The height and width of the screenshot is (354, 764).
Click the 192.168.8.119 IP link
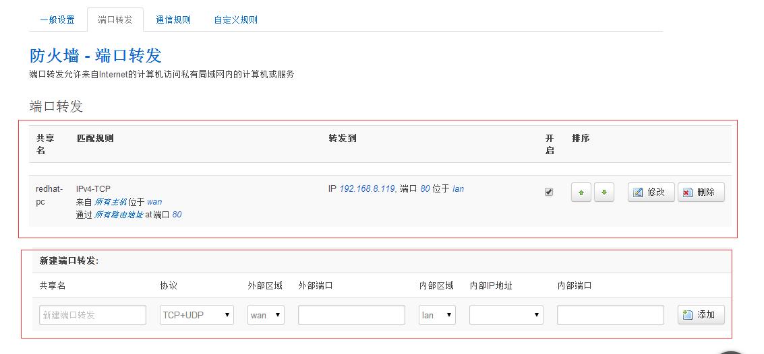[368, 188]
